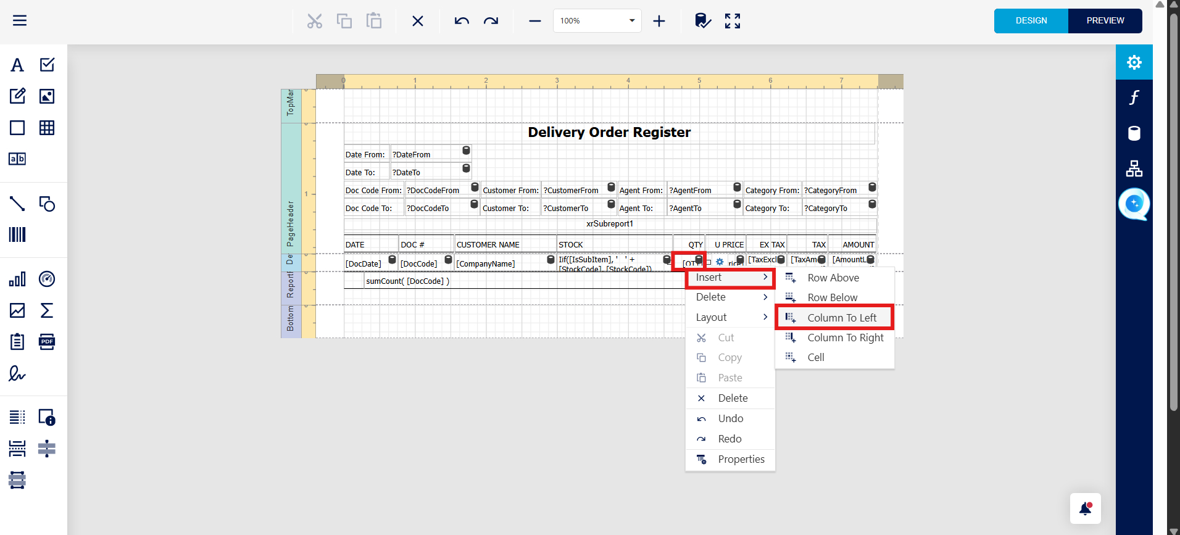Switch to DESIGN mode
Viewport: 1180px width, 535px height.
tap(1031, 20)
